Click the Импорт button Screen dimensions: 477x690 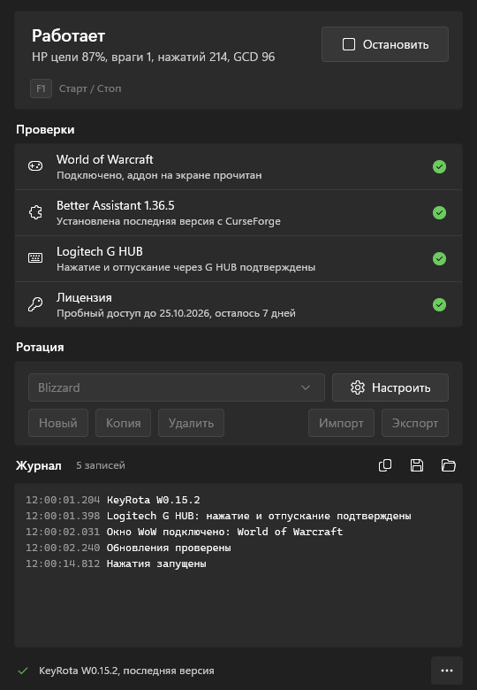pos(341,423)
